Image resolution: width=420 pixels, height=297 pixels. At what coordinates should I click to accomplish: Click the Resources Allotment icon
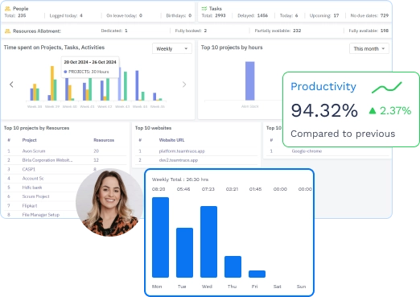pyautogui.click(x=7, y=31)
